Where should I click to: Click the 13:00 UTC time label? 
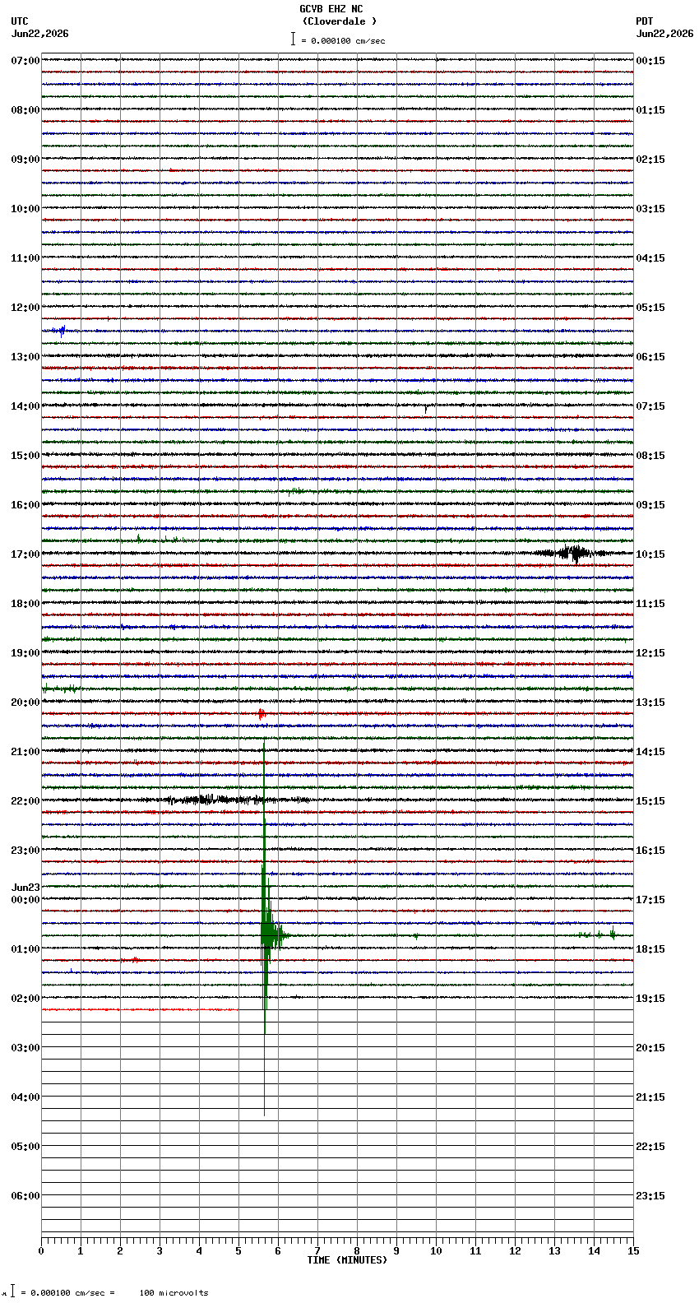coord(25,357)
